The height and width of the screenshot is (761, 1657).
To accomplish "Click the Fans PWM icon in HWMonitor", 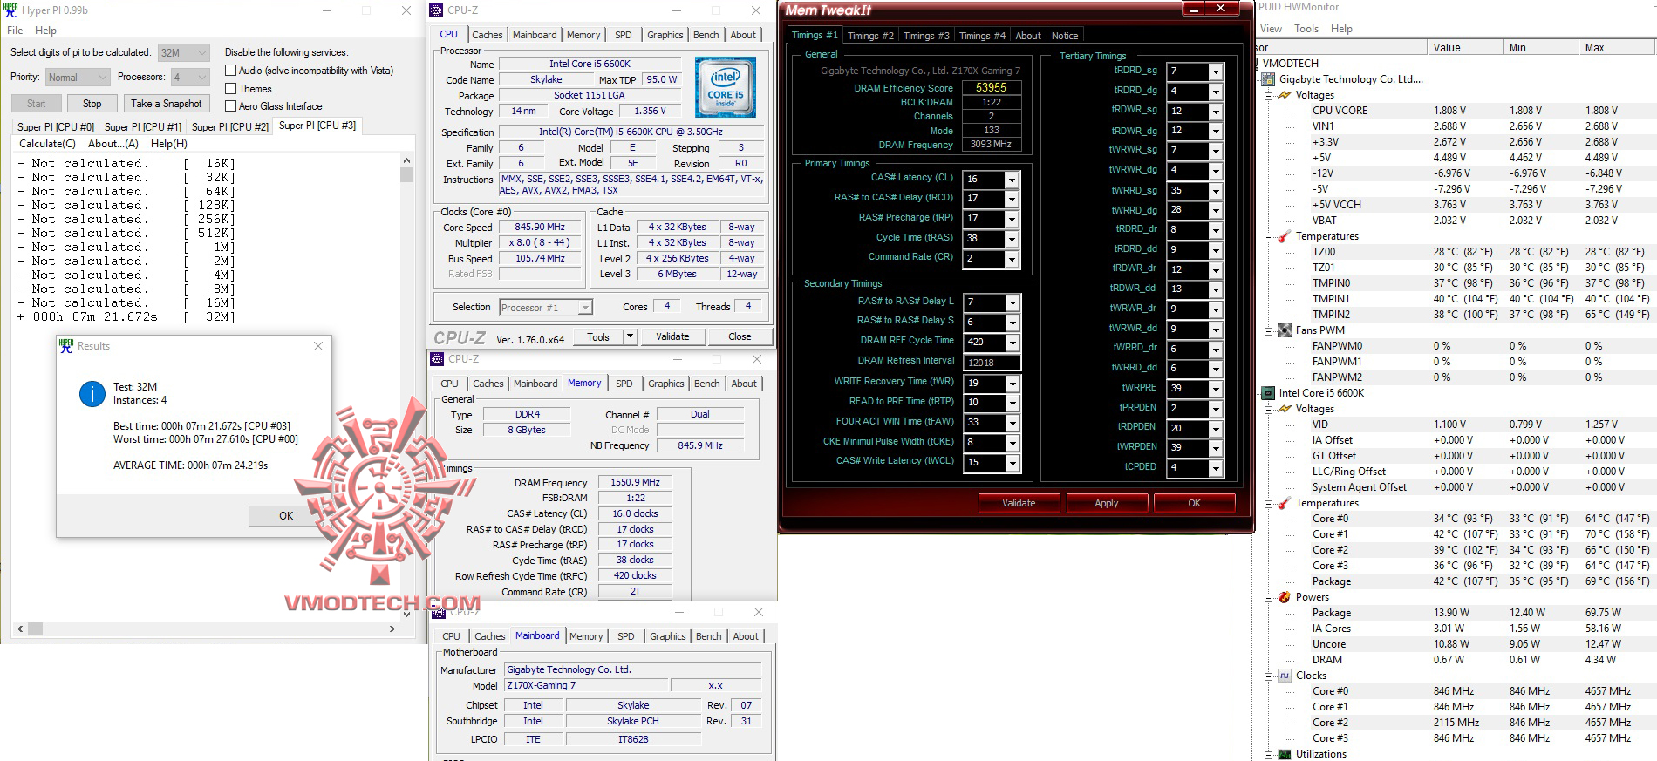I will pos(1285,330).
